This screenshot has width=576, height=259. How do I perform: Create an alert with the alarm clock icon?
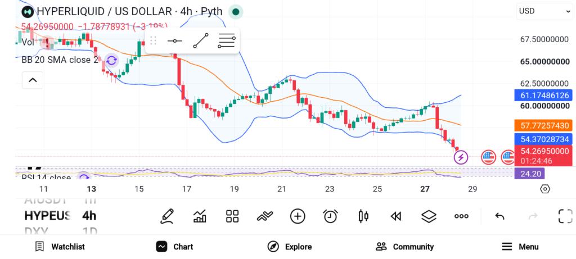click(330, 216)
